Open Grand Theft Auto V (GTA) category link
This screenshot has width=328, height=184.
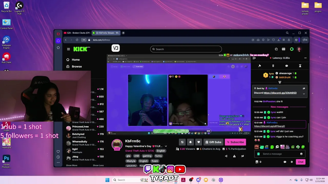[140, 151]
